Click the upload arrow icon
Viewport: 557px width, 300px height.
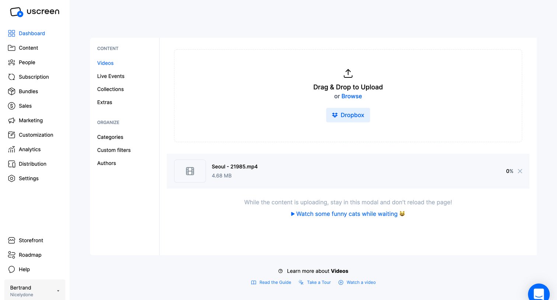[348, 73]
